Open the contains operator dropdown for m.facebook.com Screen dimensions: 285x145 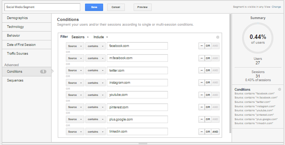pos(95,58)
